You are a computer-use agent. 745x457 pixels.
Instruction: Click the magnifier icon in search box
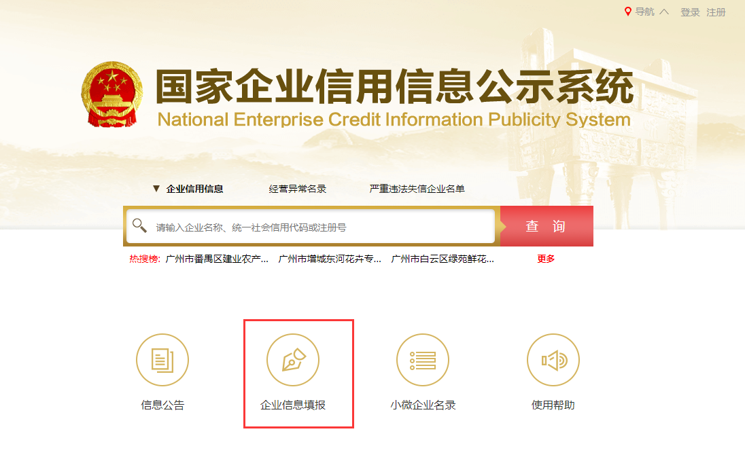[139, 225]
